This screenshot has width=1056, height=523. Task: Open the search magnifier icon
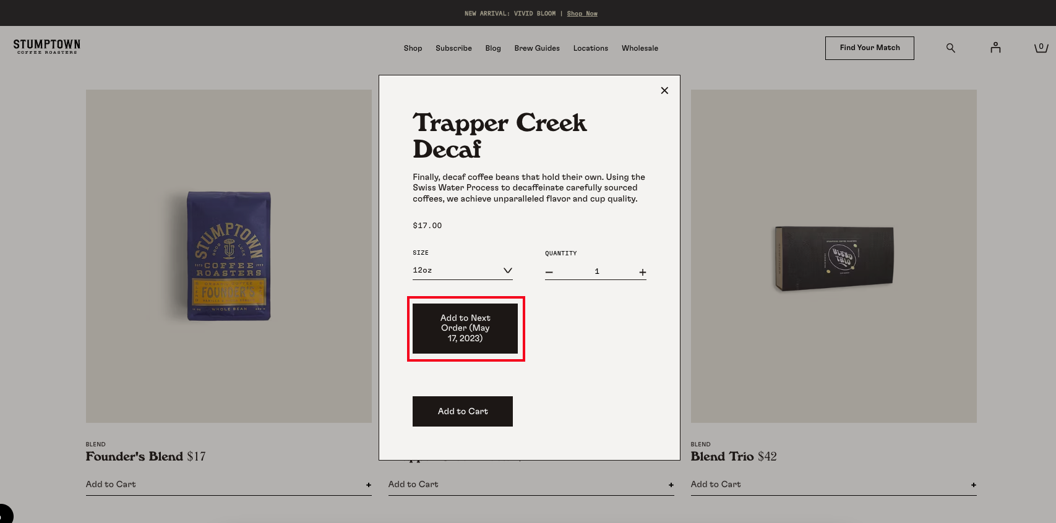951,48
